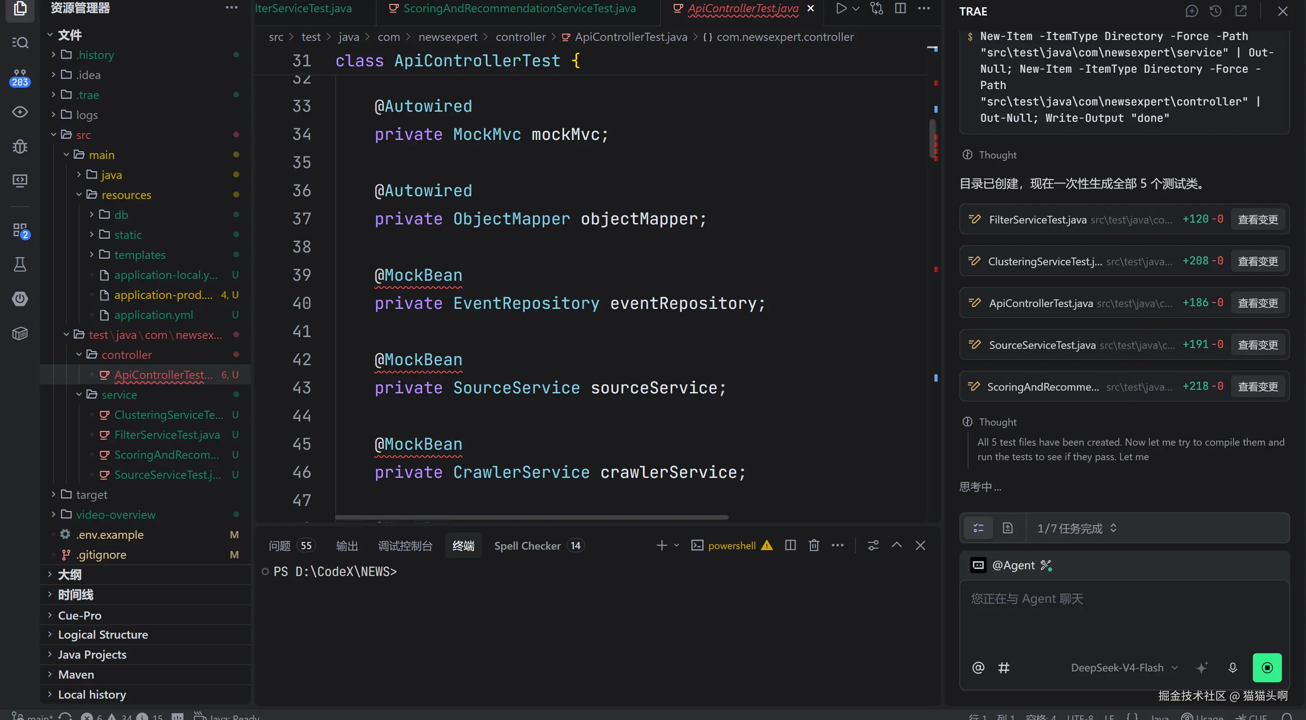Click the # context icon in chat input
1306x720 pixels.
(1004, 668)
